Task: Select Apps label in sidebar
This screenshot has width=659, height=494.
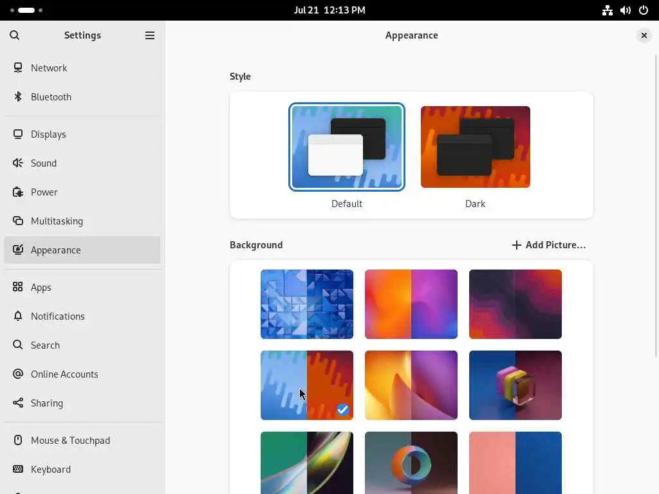Action: (x=41, y=288)
